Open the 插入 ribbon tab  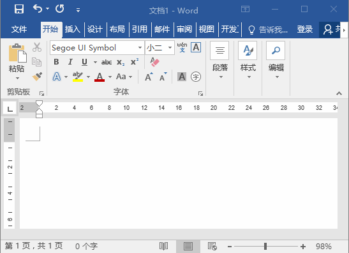tap(73, 29)
